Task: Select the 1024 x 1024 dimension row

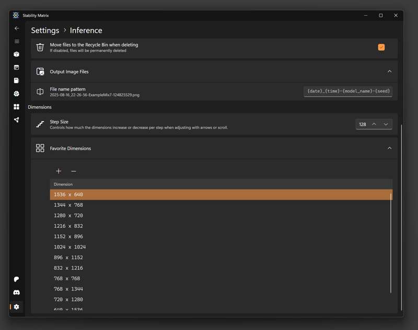Action: pos(69,247)
